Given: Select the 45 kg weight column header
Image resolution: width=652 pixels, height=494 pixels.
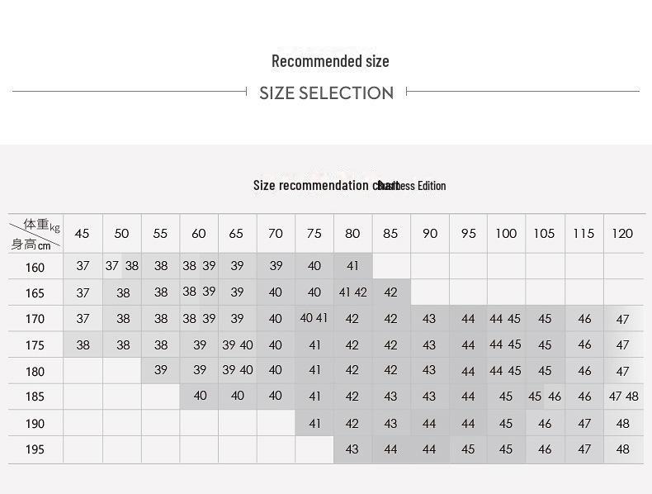Looking at the screenshot, I should tap(83, 234).
